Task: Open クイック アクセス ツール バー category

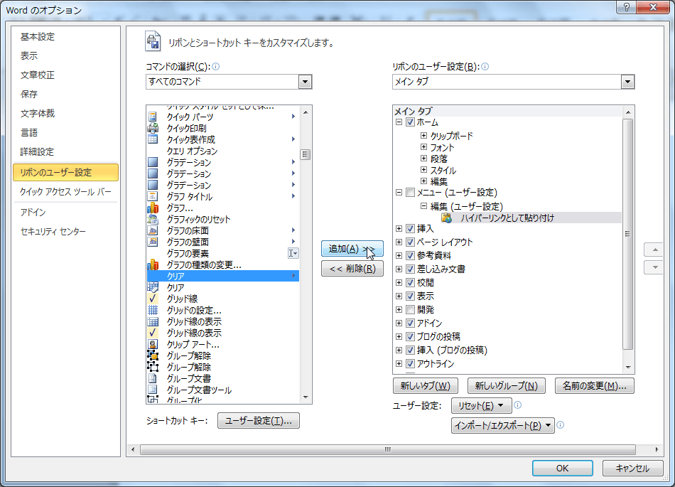Action: [x=65, y=192]
